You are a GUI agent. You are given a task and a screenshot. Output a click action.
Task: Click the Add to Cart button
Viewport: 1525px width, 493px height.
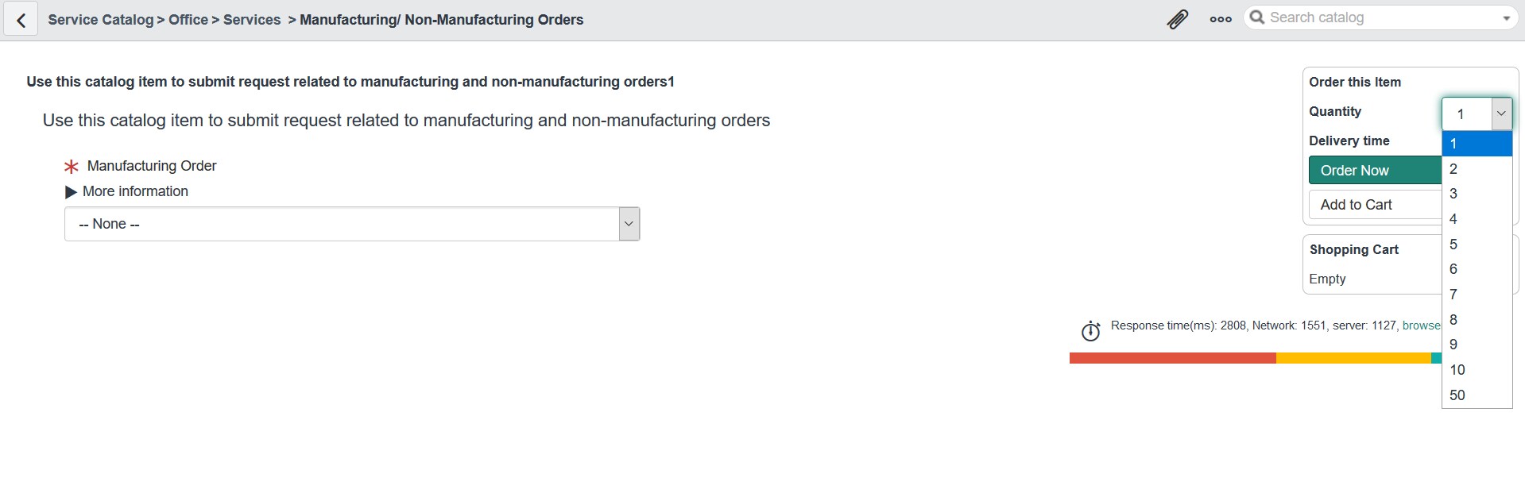pyautogui.click(x=1376, y=205)
